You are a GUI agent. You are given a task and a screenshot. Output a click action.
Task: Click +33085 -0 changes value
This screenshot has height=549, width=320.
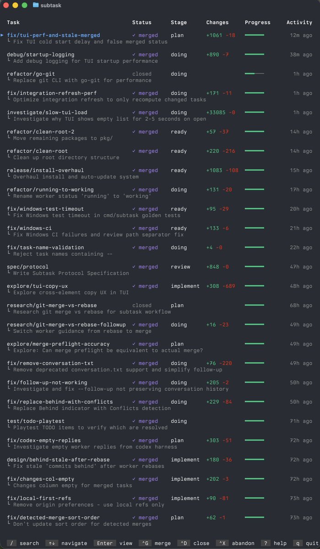click(221, 112)
